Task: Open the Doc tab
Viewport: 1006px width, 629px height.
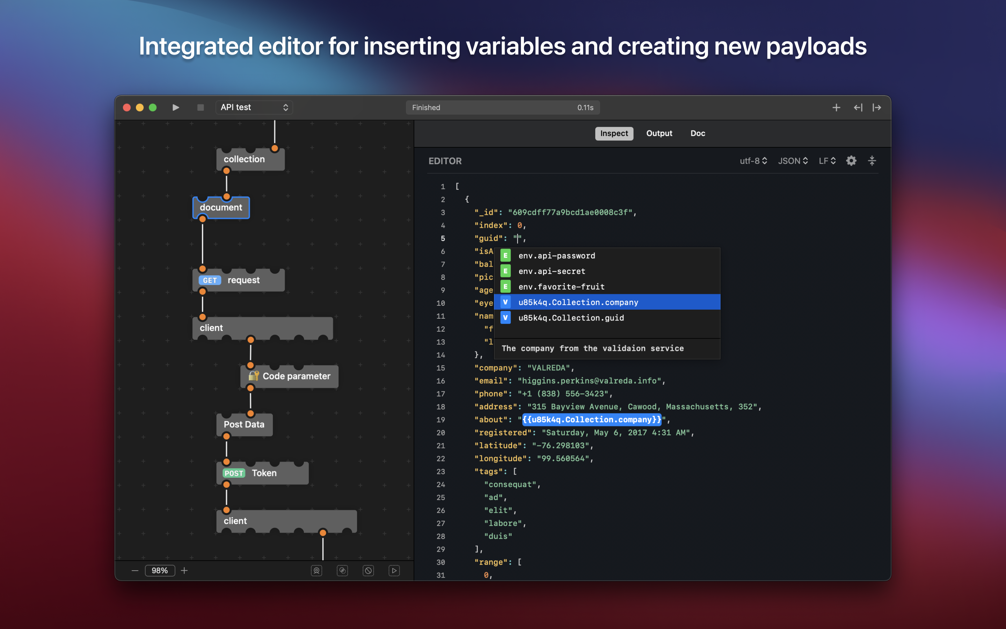Action: pos(698,133)
